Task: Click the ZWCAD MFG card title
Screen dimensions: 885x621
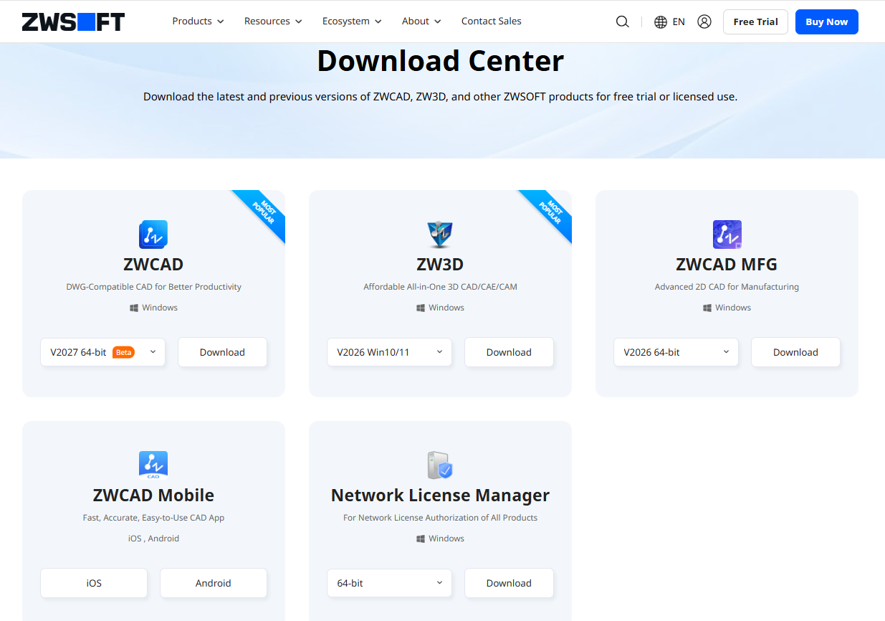Action: coord(727,264)
